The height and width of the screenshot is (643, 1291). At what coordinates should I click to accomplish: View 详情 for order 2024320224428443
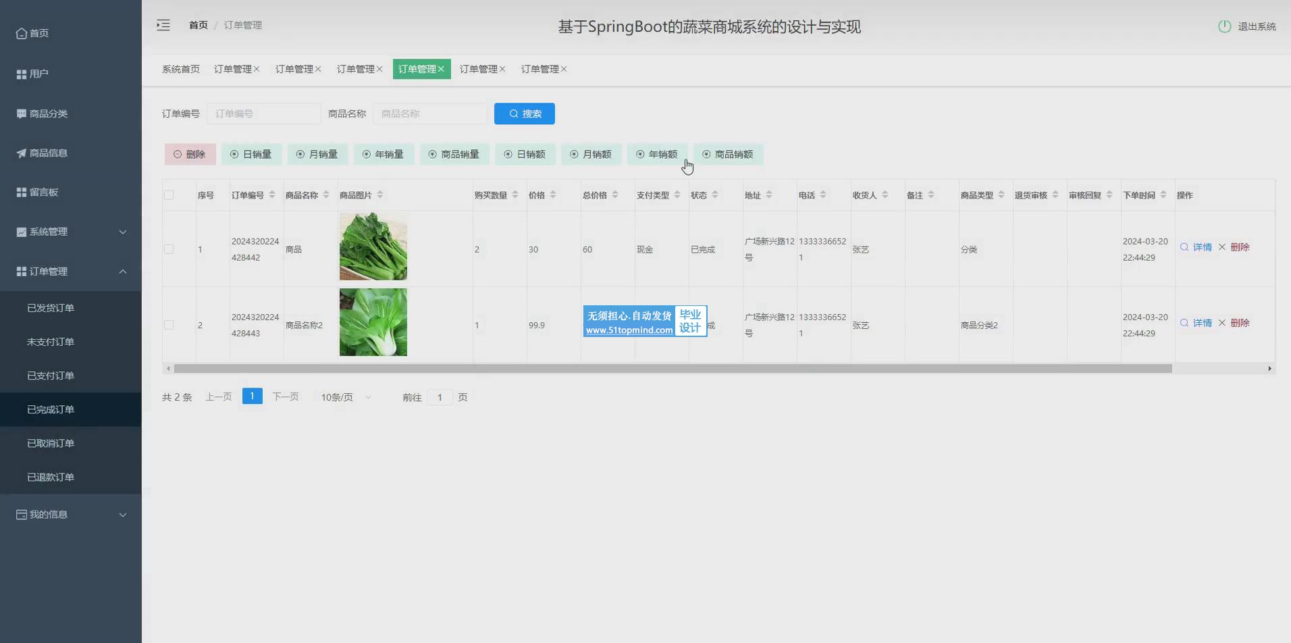tap(1196, 323)
